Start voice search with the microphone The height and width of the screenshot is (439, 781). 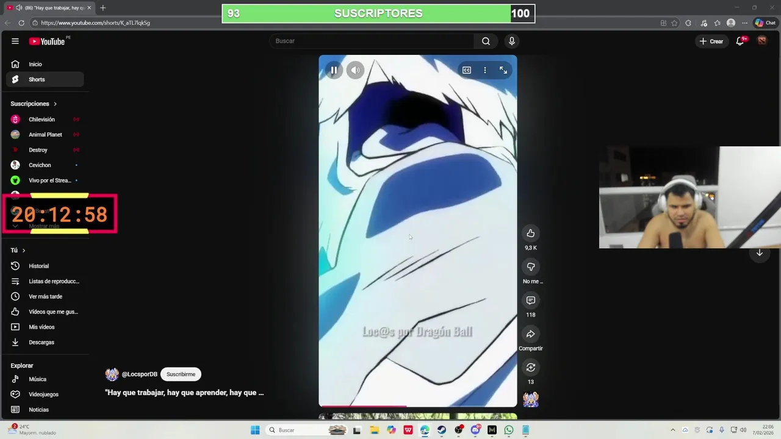coord(511,41)
